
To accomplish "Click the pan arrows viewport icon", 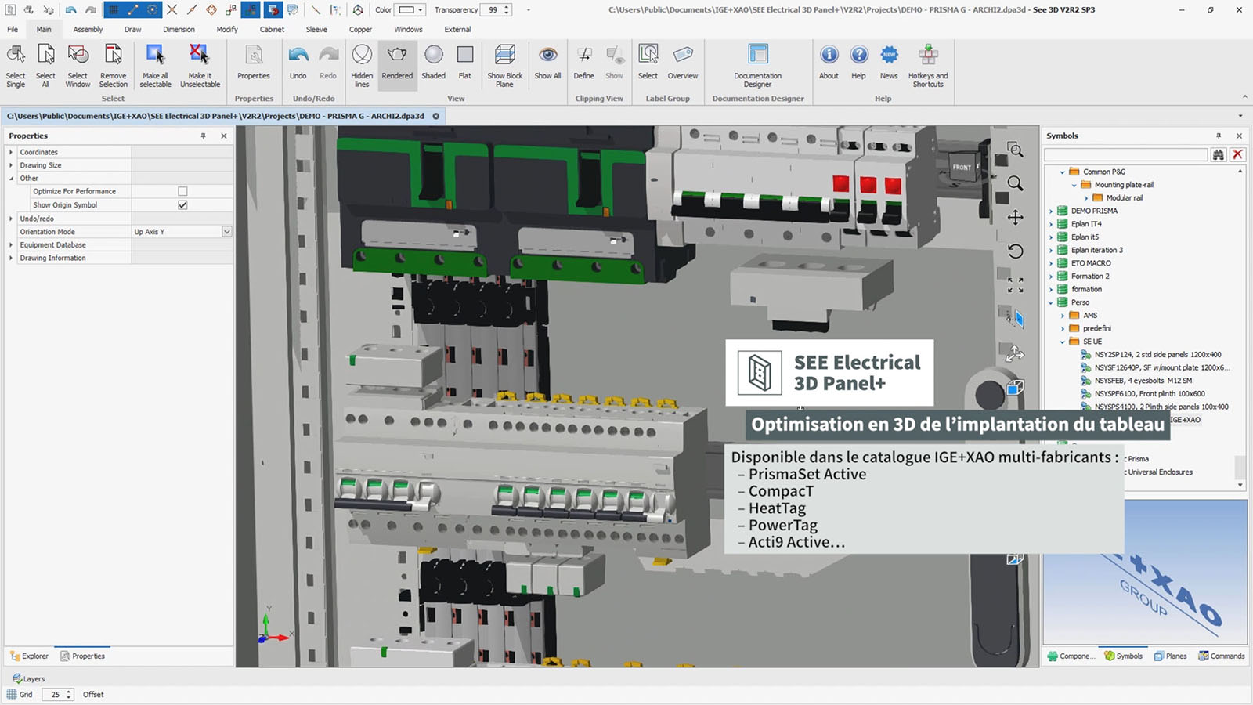I will (x=1015, y=217).
